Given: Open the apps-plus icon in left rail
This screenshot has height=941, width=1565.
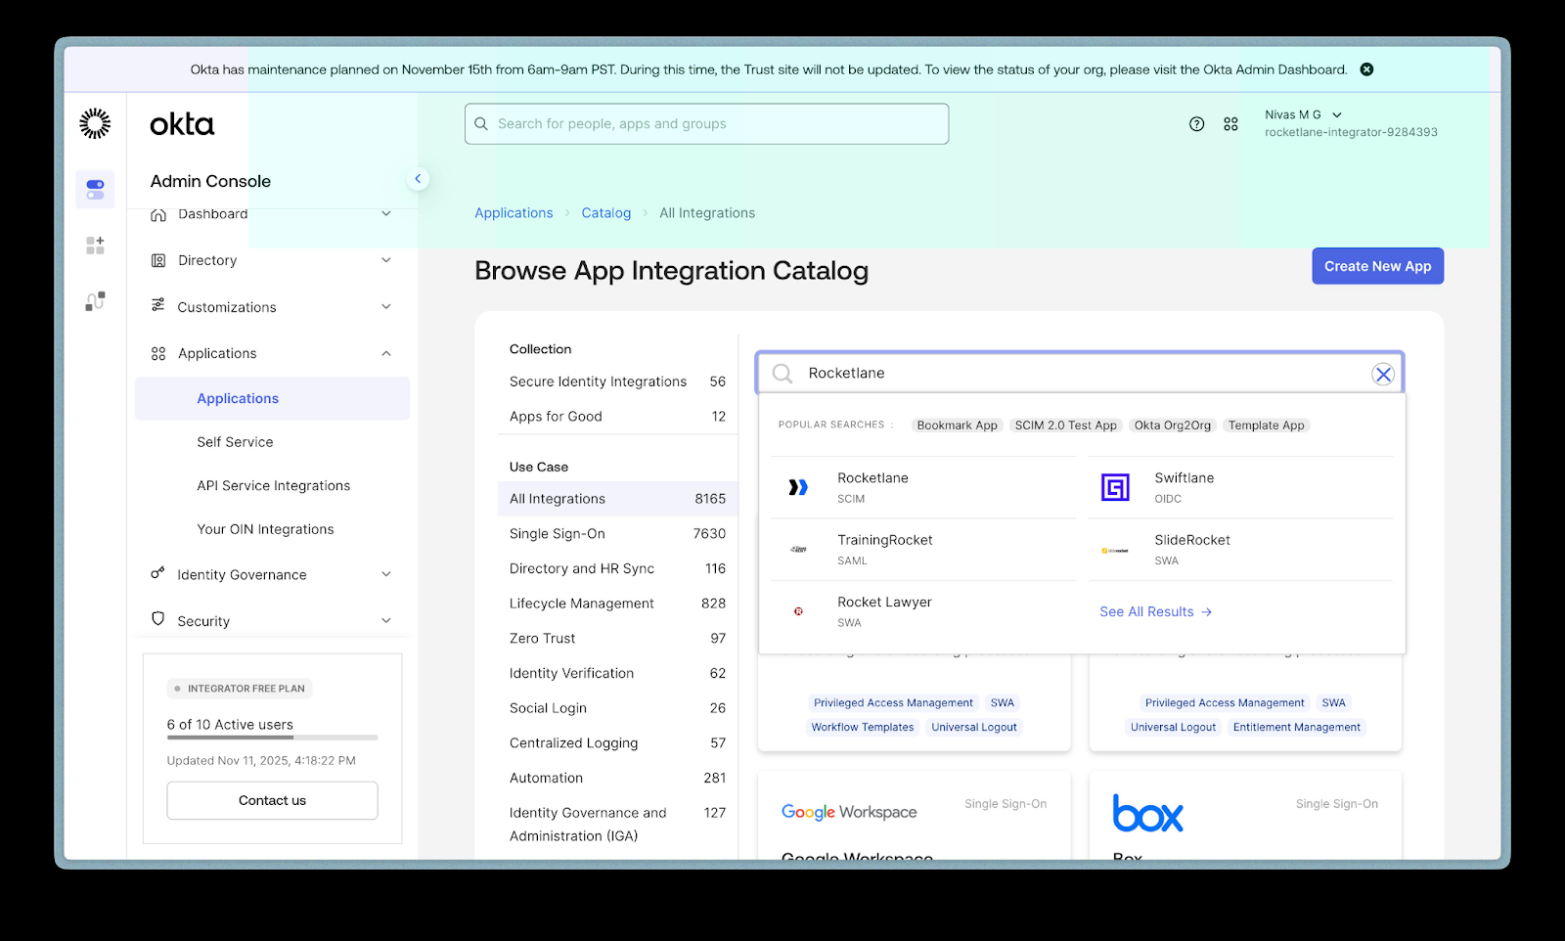Looking at the screenshot, I should [x=95, y=246].
